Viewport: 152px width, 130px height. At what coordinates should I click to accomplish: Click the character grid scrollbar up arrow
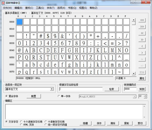[134, 20]
